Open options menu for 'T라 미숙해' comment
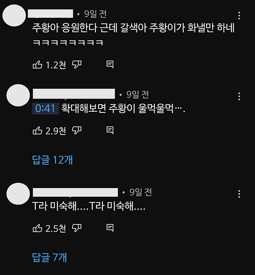 coord(239,194)
